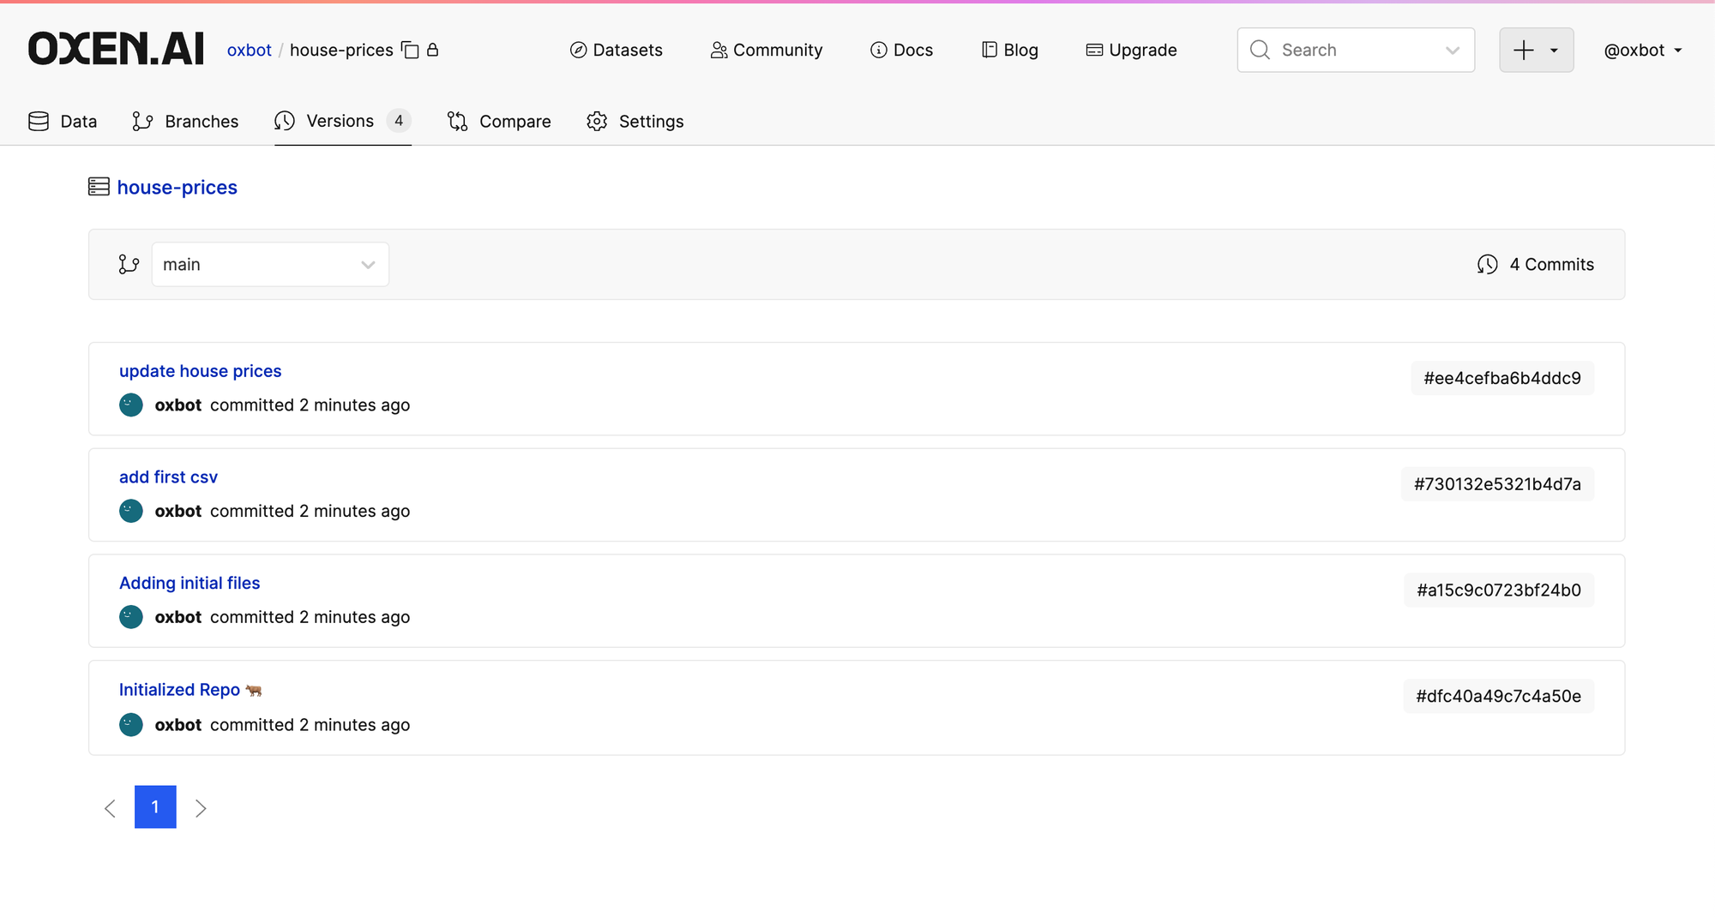Open the oxbot breadcrumb link
The height and width of the screenshot is (917, 1715).
(249, 50)
